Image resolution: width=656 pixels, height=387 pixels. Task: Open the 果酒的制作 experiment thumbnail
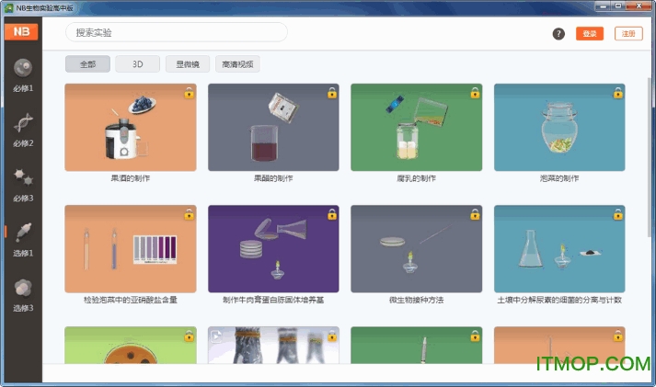click(131, 127)
